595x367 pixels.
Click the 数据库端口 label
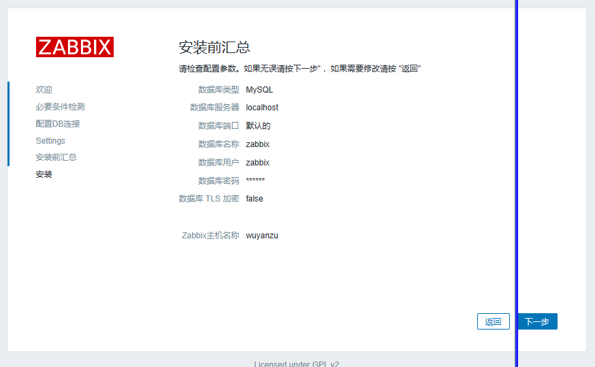tap(219, 125)
